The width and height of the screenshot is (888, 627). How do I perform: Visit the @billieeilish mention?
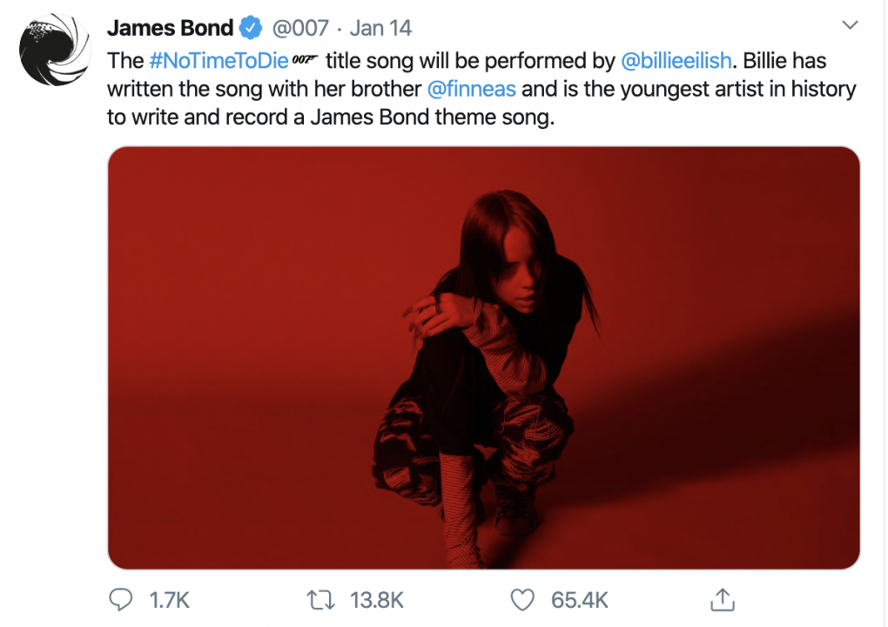click(676, 61)
